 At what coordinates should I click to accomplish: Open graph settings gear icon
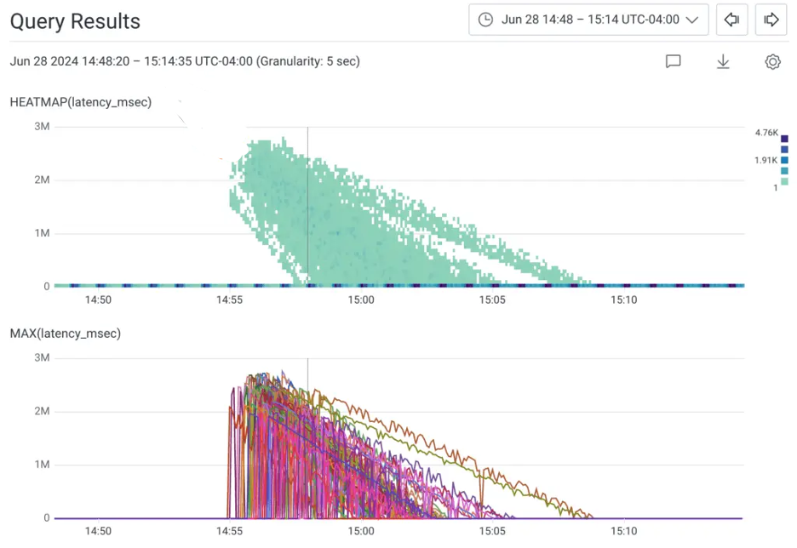772,61
